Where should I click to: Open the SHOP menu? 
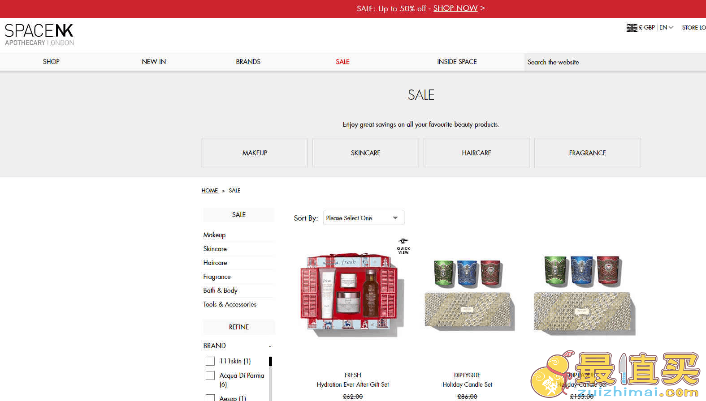pyautogui.click(x=51, y=62)
